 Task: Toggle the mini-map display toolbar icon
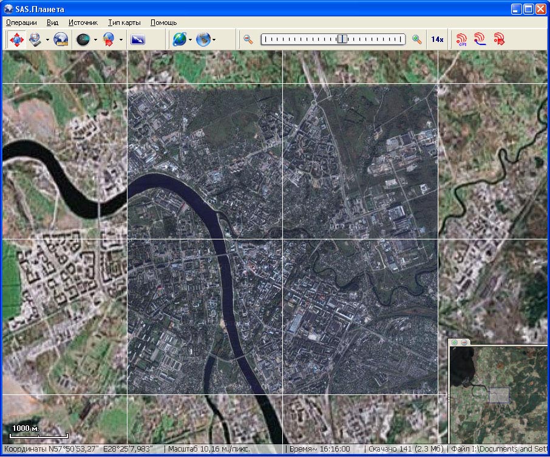[138, 40]
